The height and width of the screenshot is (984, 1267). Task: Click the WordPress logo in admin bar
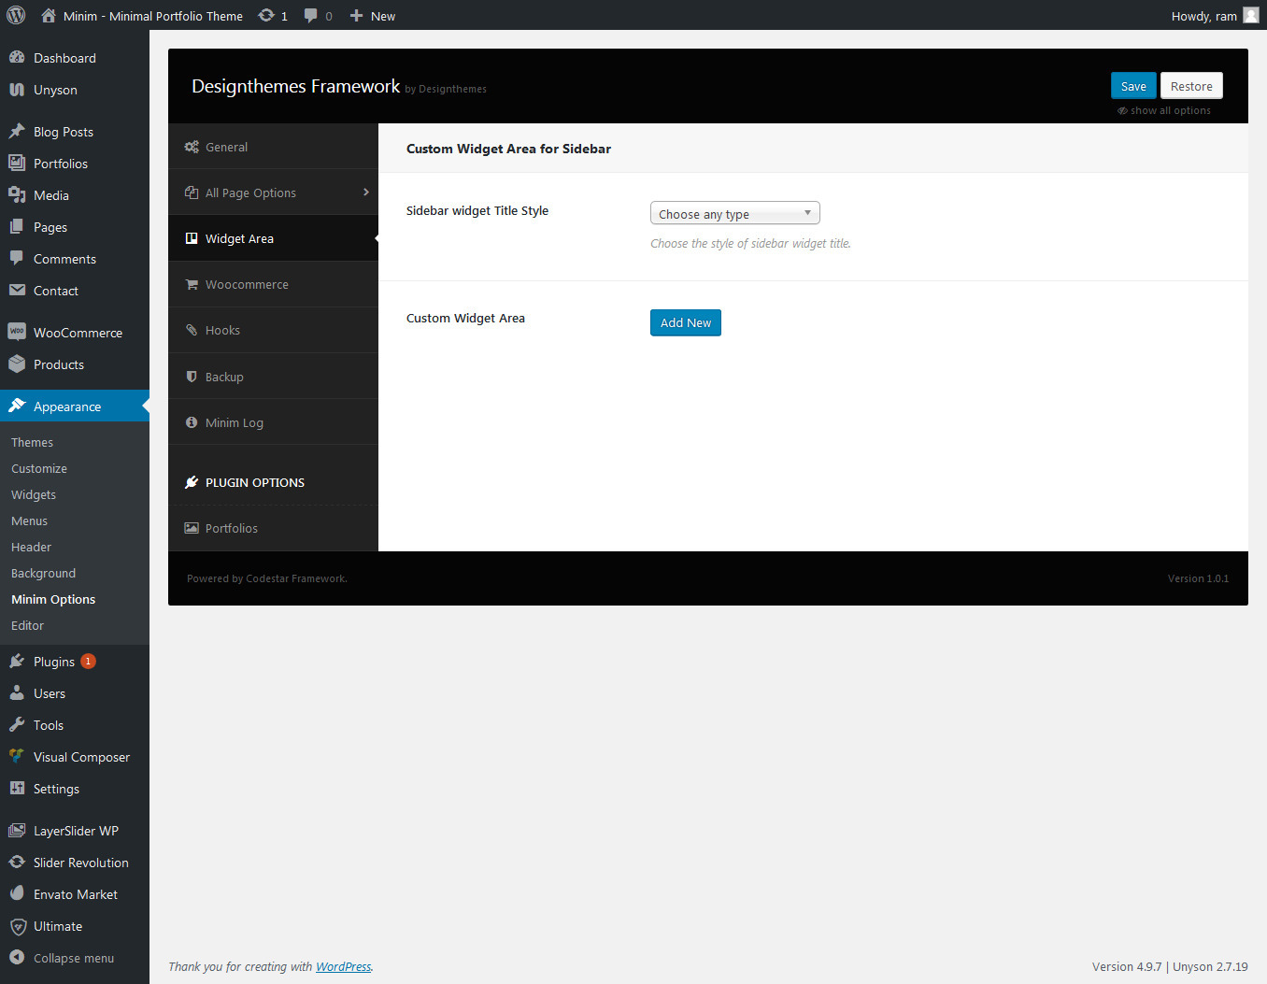(x=16, y=16)
